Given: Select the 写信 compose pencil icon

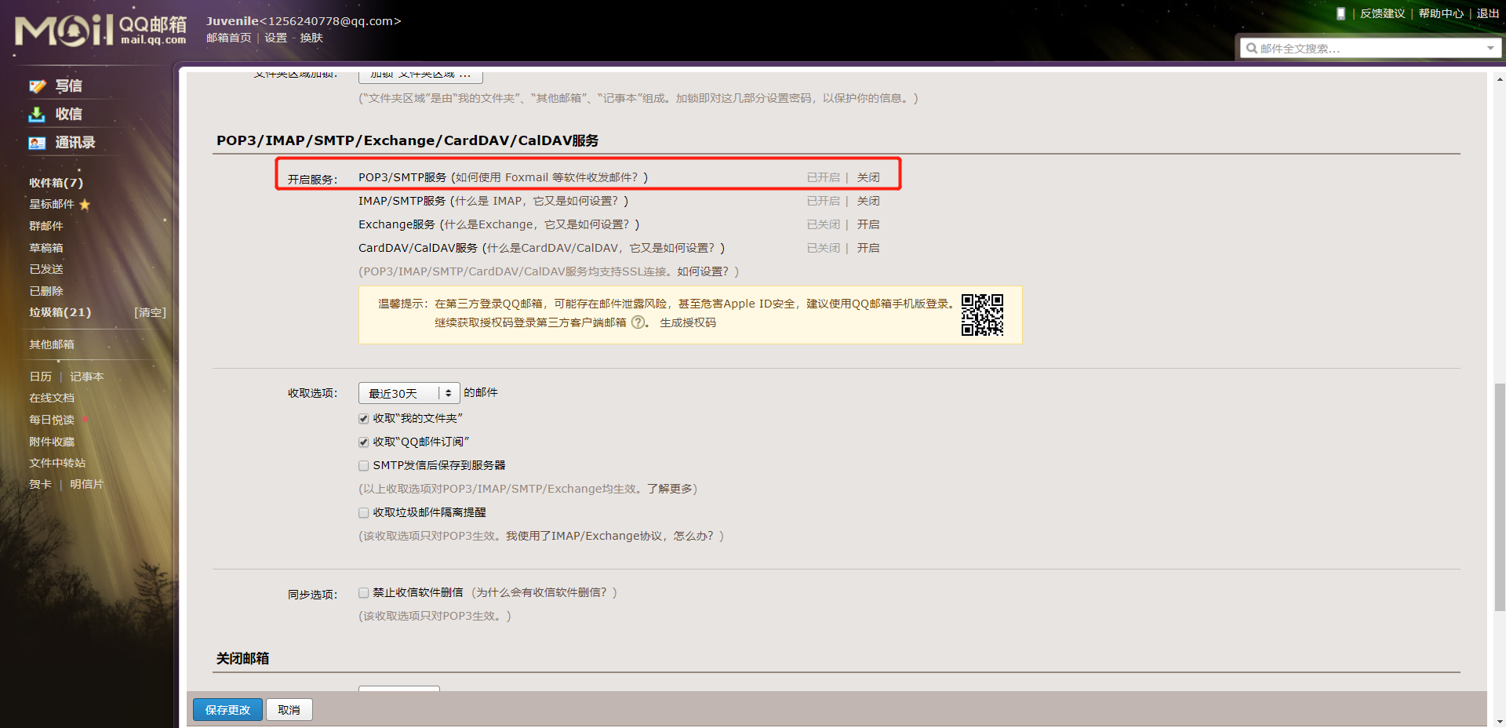Looking at the screenshot, I should [x=37, y=86].
